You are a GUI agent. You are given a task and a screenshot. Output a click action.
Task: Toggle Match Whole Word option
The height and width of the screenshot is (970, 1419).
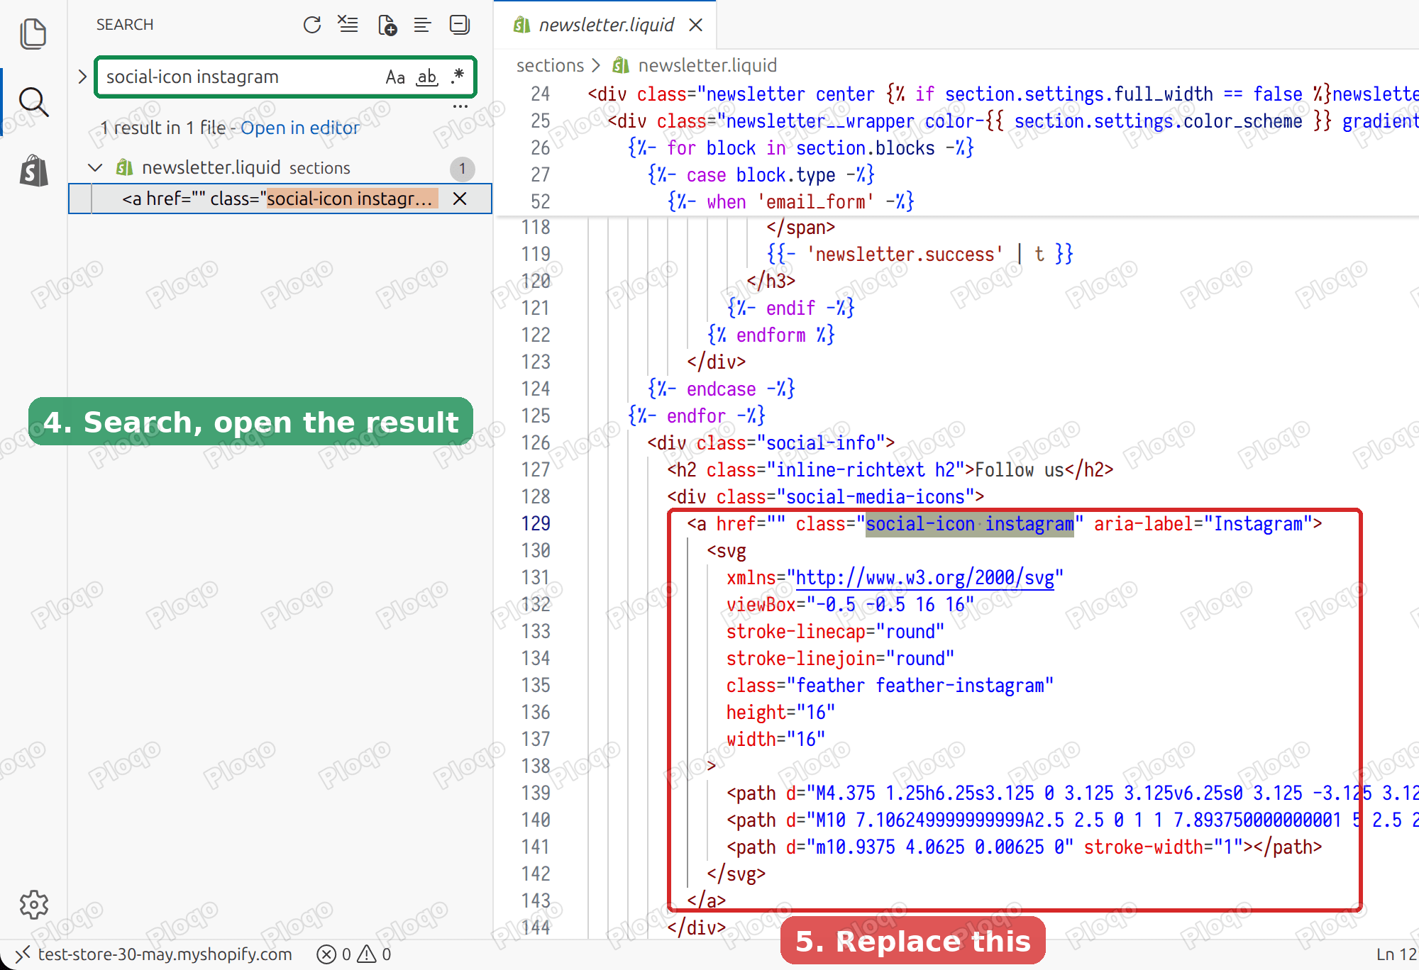[x=427, y=77]
